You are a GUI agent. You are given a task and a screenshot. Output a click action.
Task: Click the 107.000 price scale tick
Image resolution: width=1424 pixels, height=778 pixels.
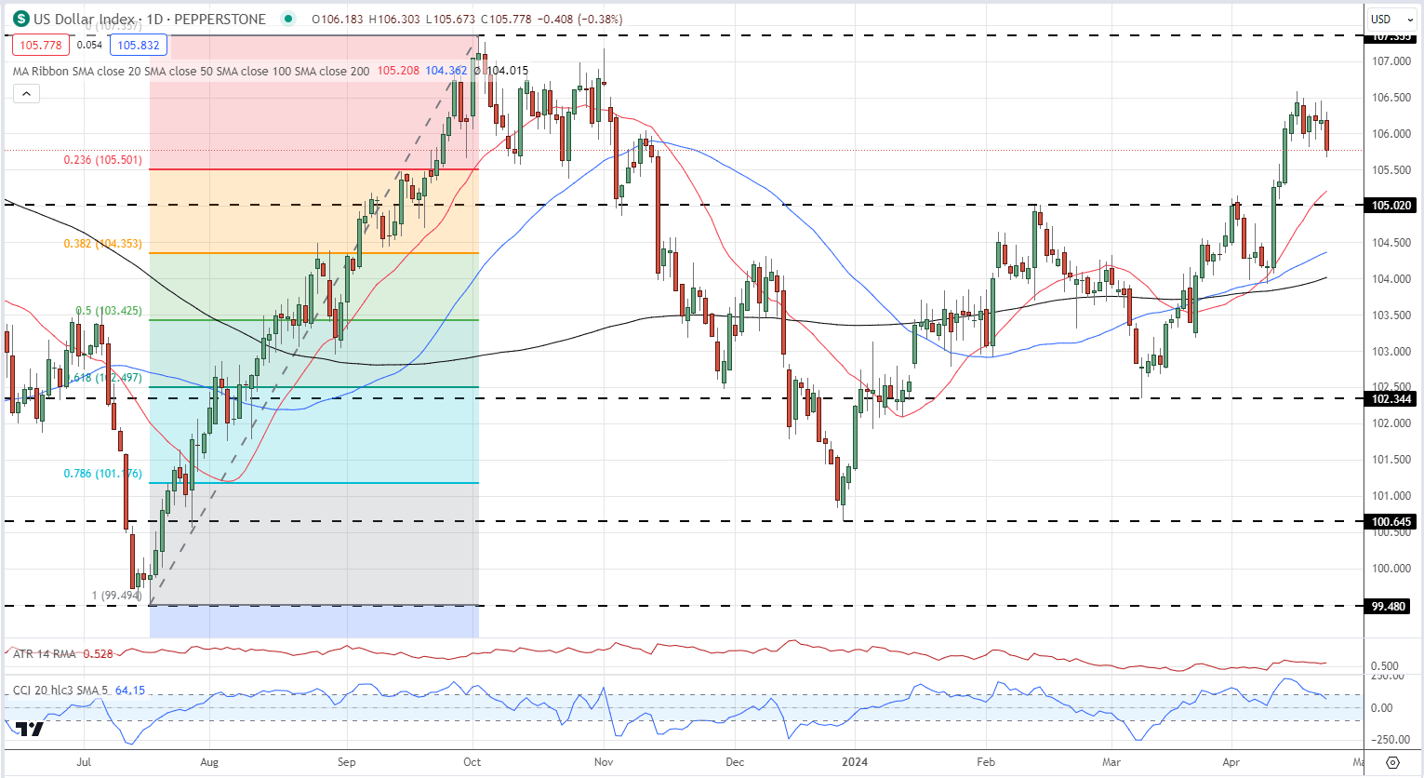coord(1391,61)
